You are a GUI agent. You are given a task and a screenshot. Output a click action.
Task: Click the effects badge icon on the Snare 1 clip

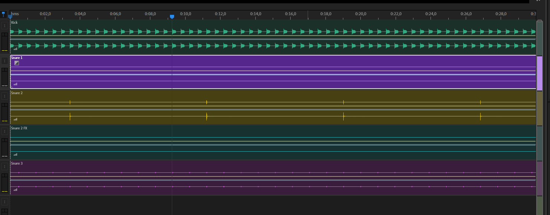click(x=17, y=63)
